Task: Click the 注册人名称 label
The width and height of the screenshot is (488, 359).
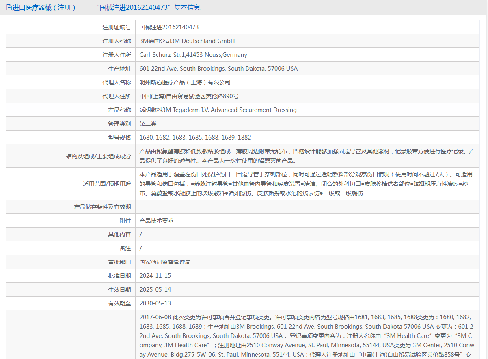Action: click(x=117, y=41)
